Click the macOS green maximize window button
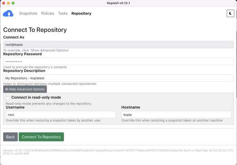The height and width of the screenshot is (165, 237). [13, 3]
